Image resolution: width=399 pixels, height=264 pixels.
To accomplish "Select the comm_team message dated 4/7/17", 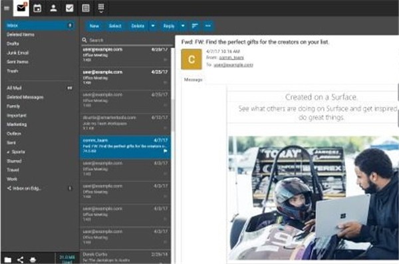I will pos(125,147).
